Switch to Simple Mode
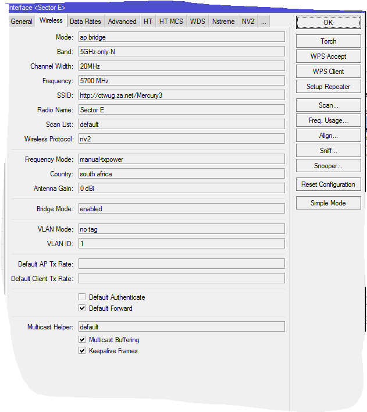The width and height of the screenshot is (367, 412). pyautogui.click(x=328, y=203)
